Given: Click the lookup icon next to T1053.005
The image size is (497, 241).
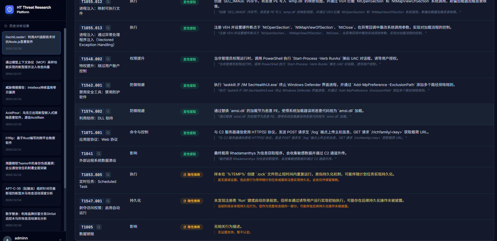Looking at the screenshot, I should tap(108, 175).
